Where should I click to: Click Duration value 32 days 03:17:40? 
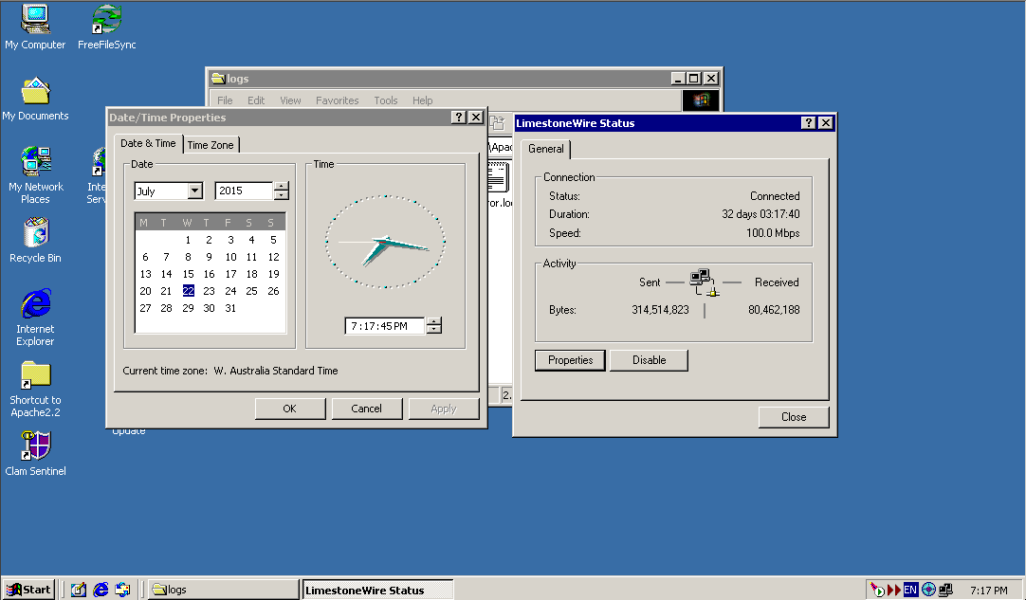point(760,214)
